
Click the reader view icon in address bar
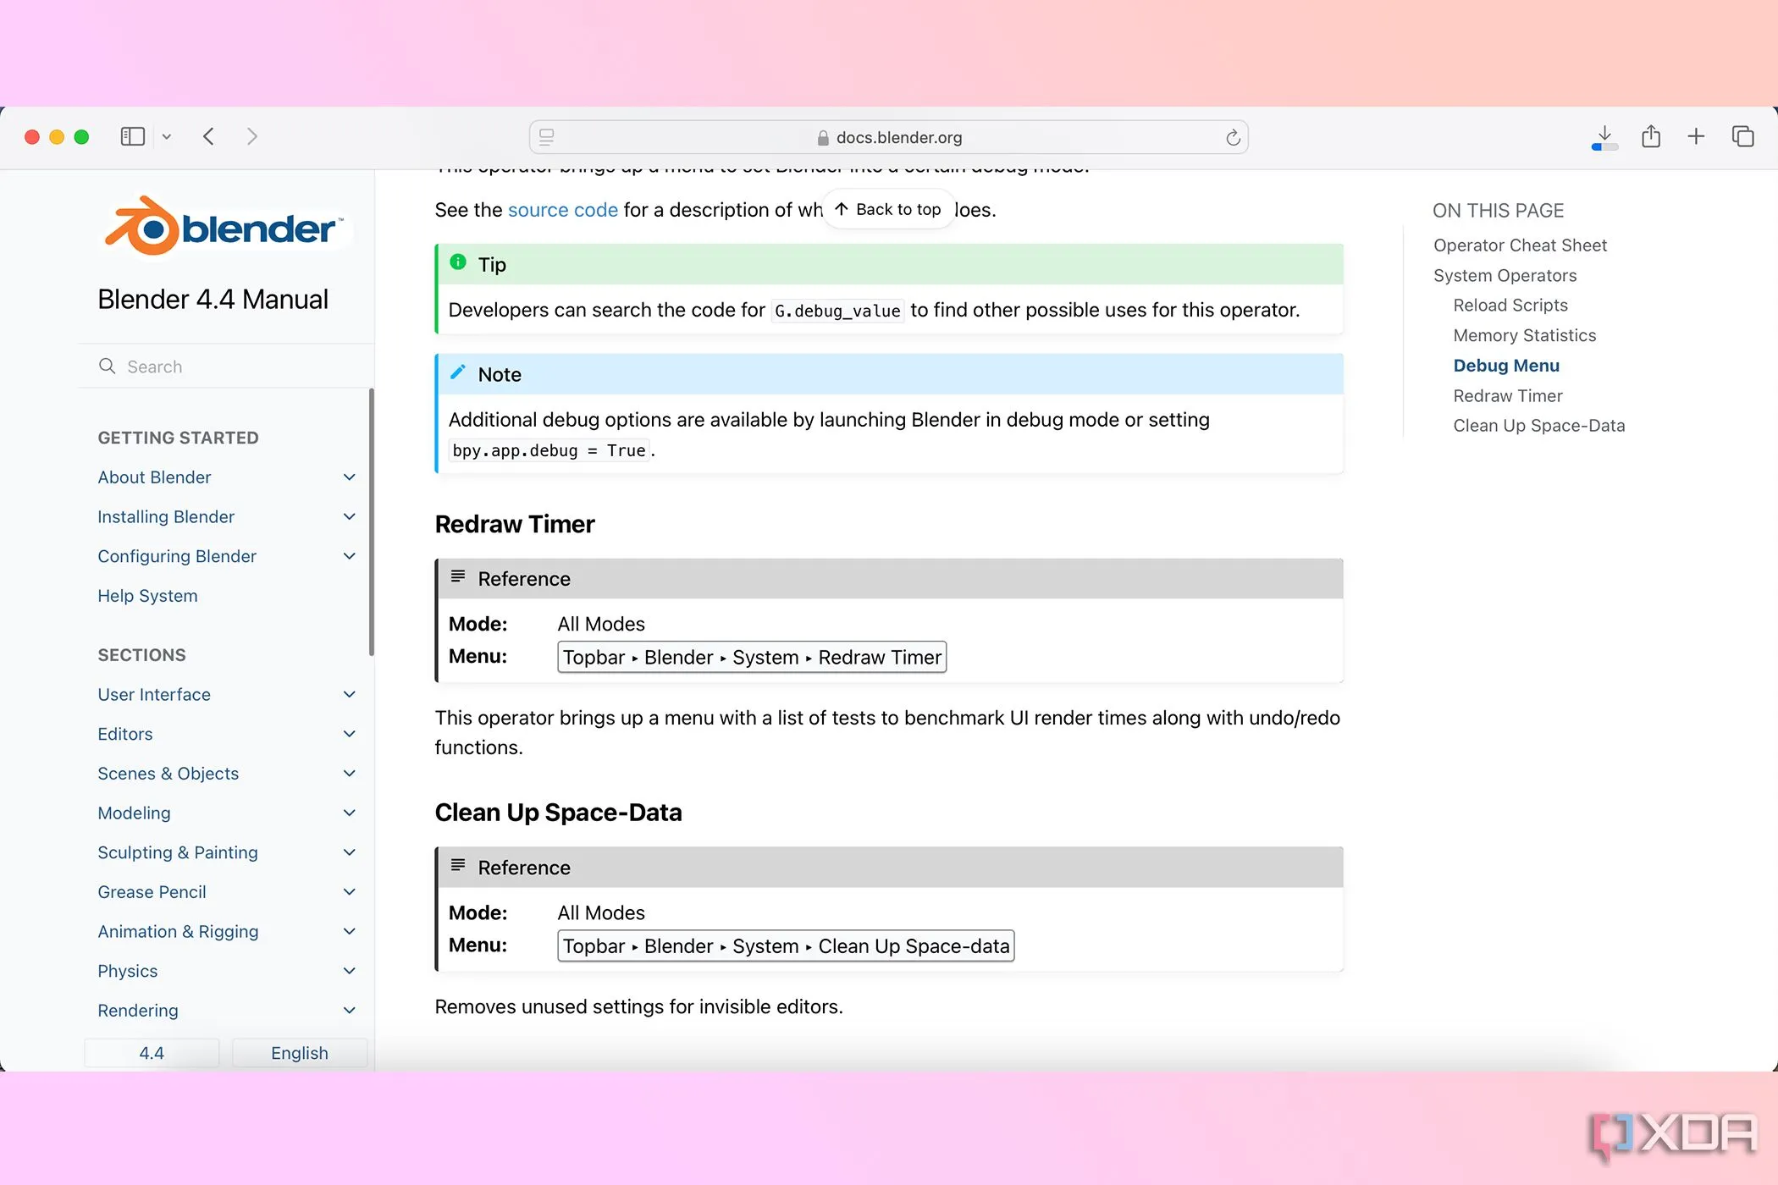point(547,137)
